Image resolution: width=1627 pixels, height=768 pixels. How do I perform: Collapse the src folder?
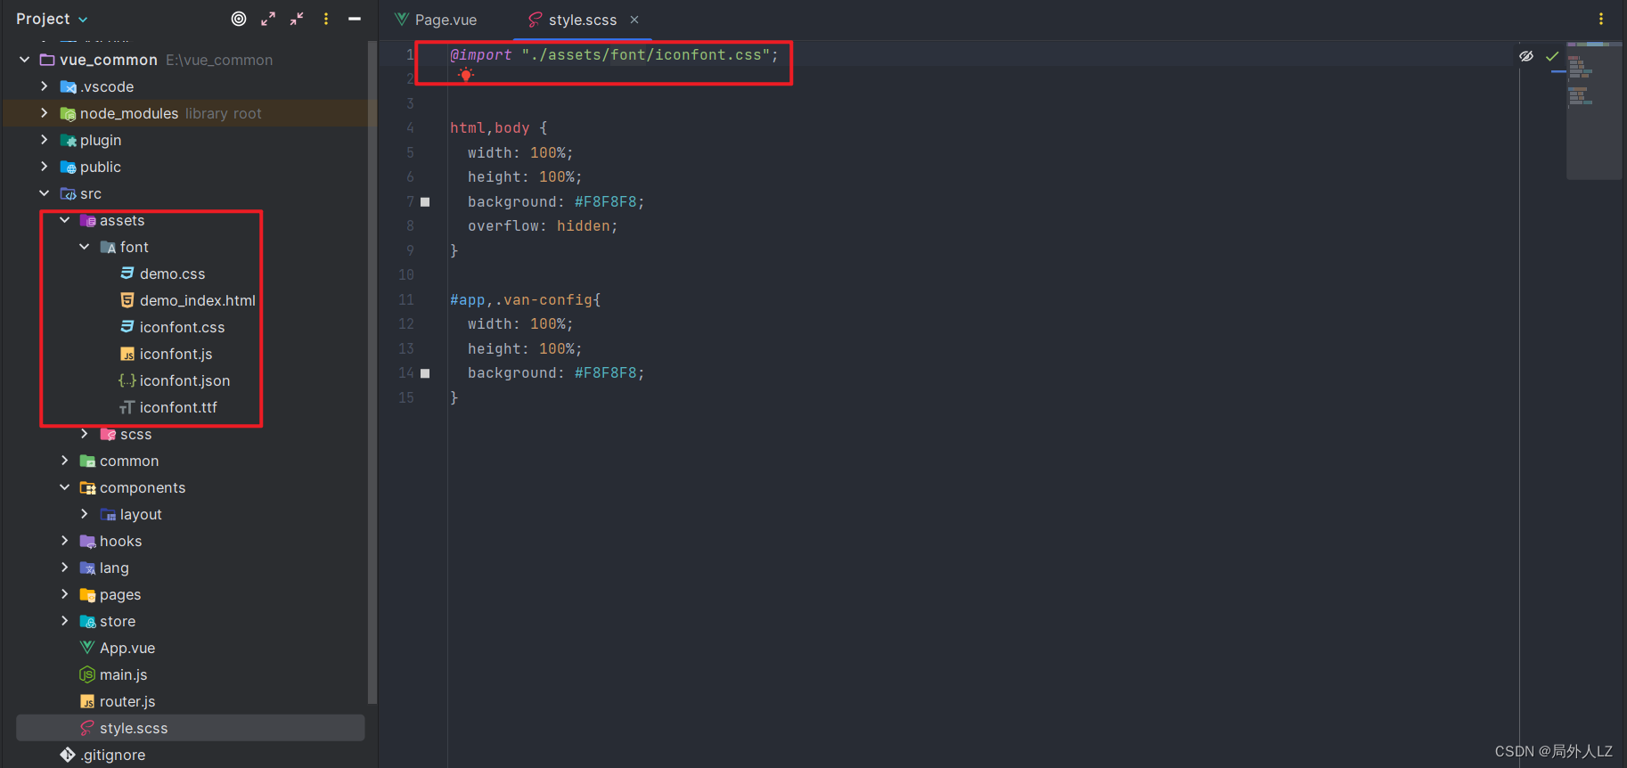click(x=45, y=193)
